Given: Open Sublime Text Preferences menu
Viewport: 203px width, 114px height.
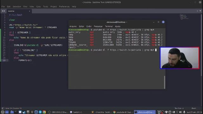Looking at the screenshot, I should click(64, 7).
